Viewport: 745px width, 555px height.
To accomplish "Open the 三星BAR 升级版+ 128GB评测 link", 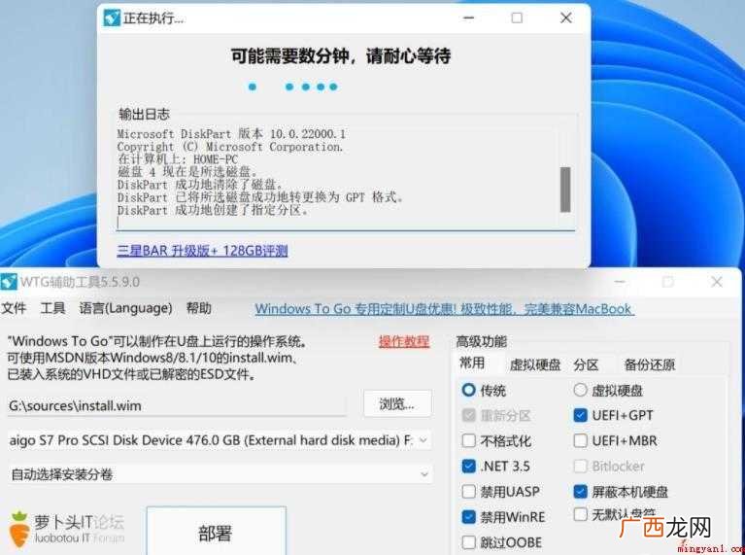I will tap(202, 251).
